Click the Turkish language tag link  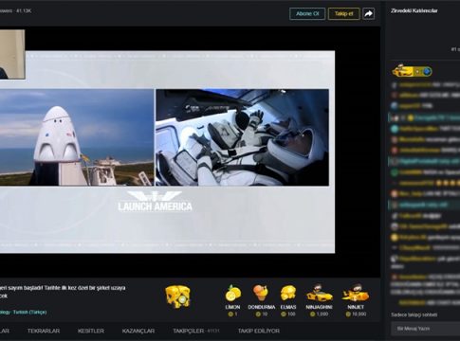click(x=29, y=312)
